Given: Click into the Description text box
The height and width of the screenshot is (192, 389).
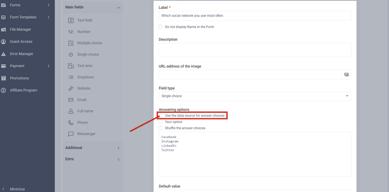Looking at the screenshot, I should click(x=255, y=50).
